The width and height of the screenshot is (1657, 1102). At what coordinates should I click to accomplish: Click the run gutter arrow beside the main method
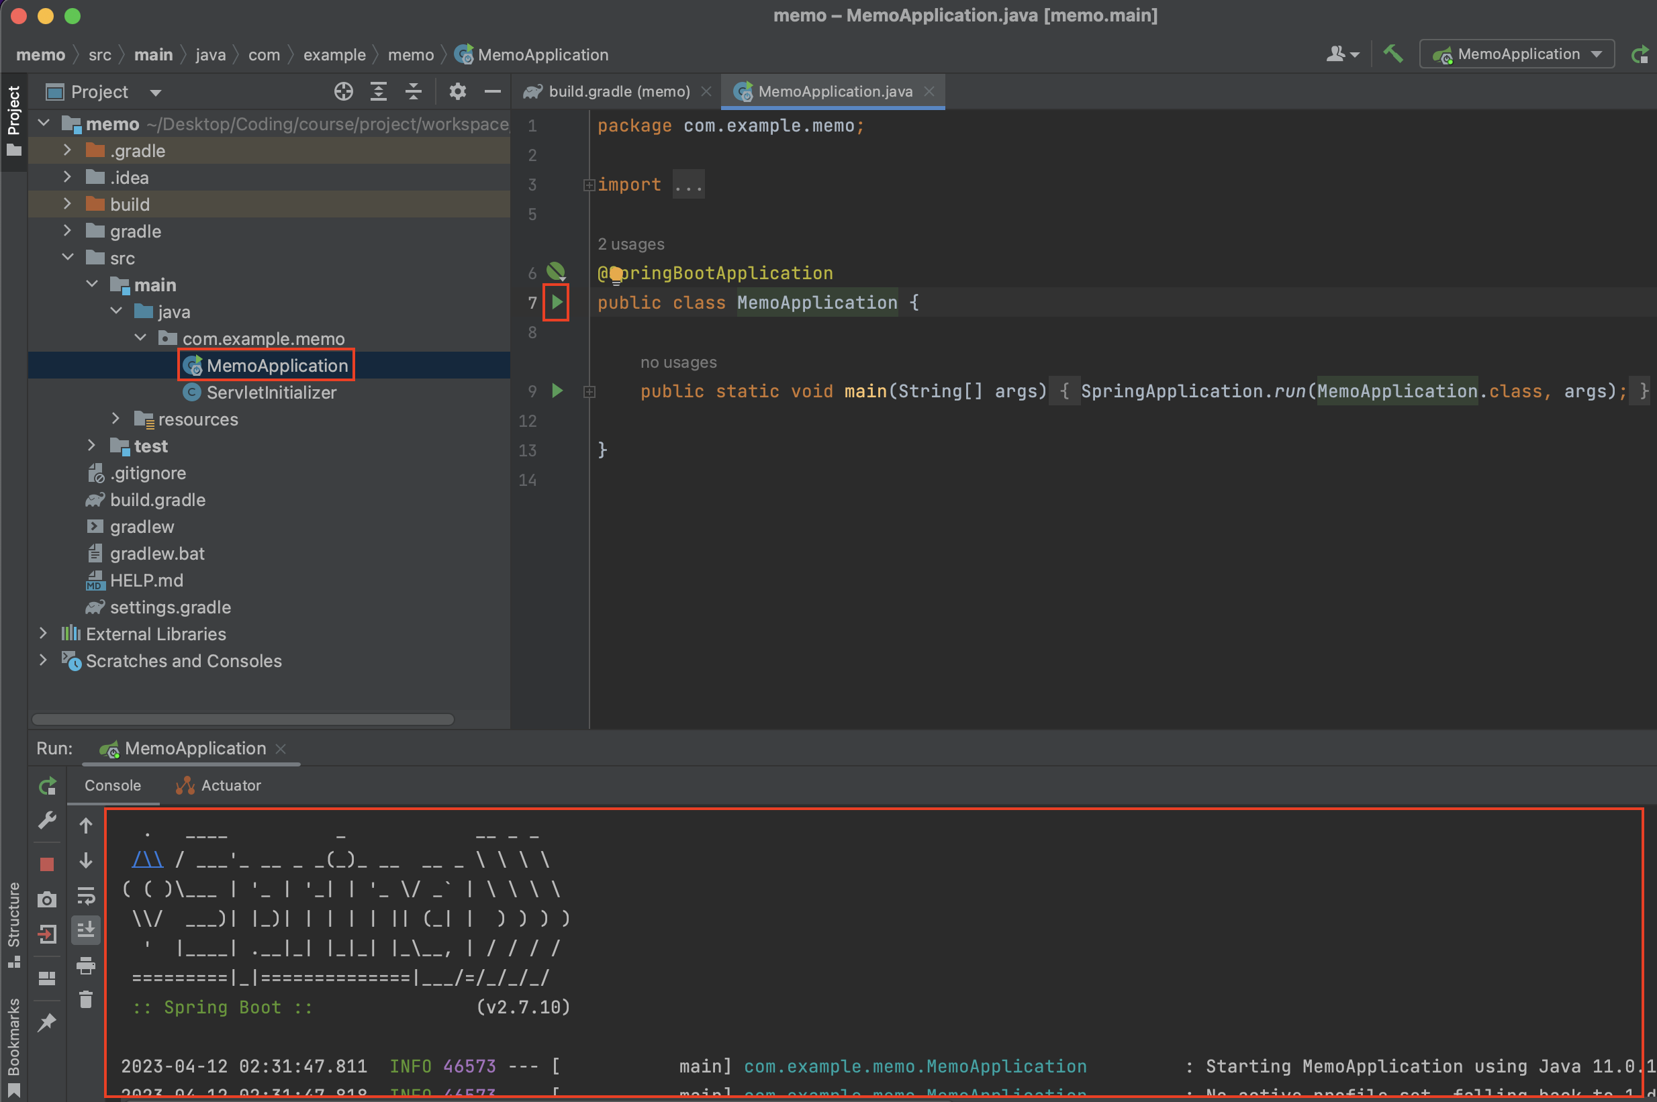557,391
